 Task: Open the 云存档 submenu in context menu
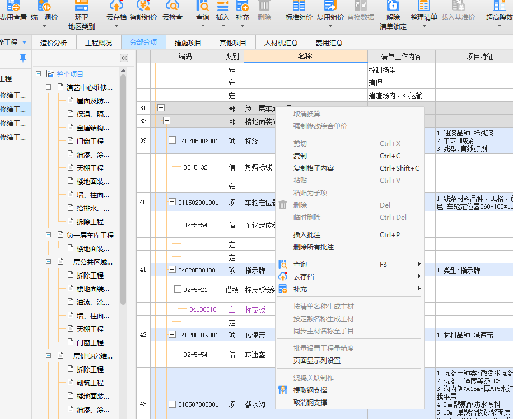(349, 277)
